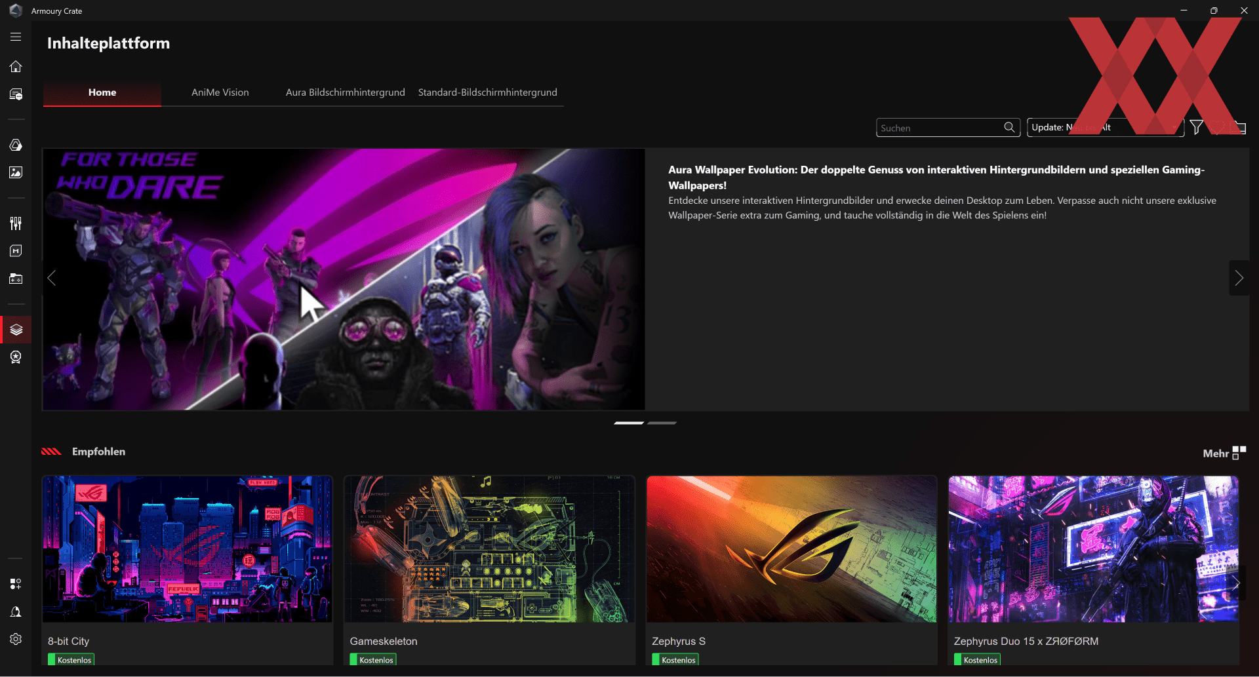This screenshot has height=677, width=1259.
Task: Click the search magnifier icon
Action: tap(1009, 127)
